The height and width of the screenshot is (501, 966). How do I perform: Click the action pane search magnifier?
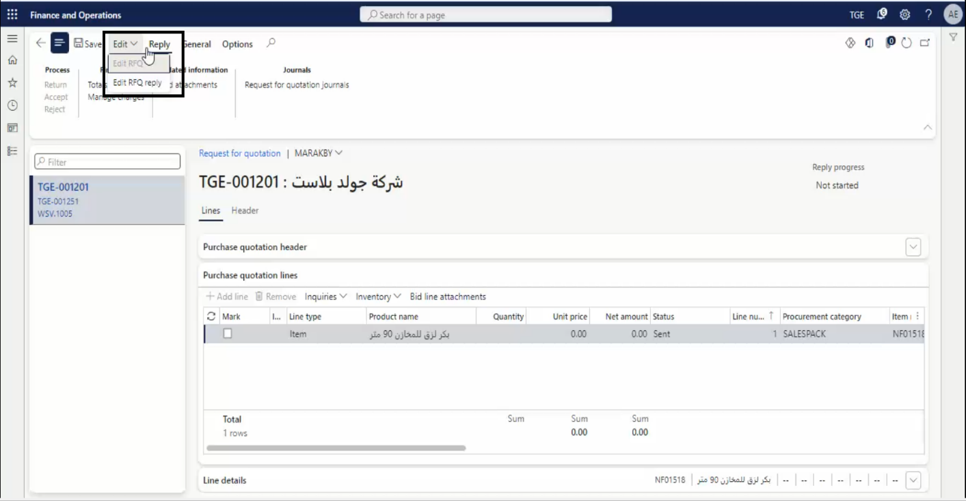pos(271,44)
